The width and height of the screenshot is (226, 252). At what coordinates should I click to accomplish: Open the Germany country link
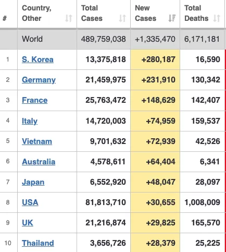click(39, 80)
